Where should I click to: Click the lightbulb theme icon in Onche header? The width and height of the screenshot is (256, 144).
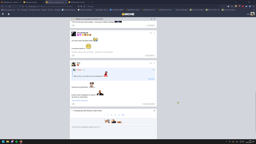[3, 14]
